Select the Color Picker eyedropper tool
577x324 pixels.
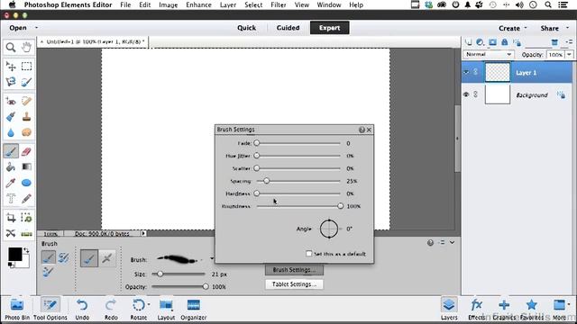pos(11,183)
